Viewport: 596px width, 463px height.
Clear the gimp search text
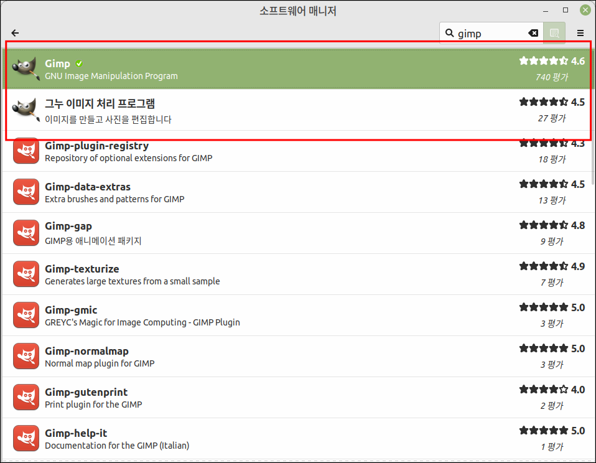click(x=533, y=33)
